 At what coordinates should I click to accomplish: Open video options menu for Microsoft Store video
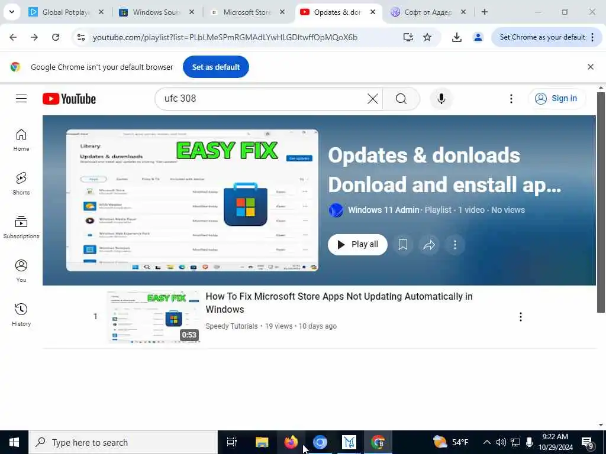tap(521, 317)
